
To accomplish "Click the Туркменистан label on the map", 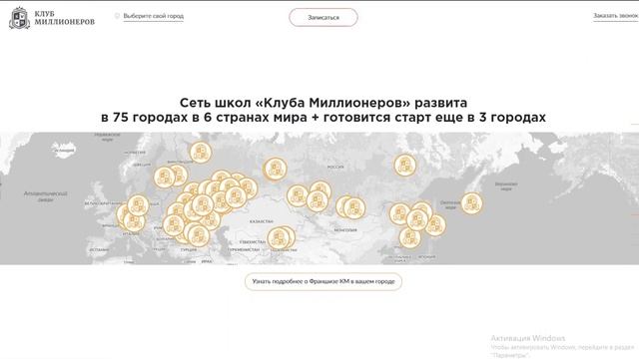I will click(243, 249).
